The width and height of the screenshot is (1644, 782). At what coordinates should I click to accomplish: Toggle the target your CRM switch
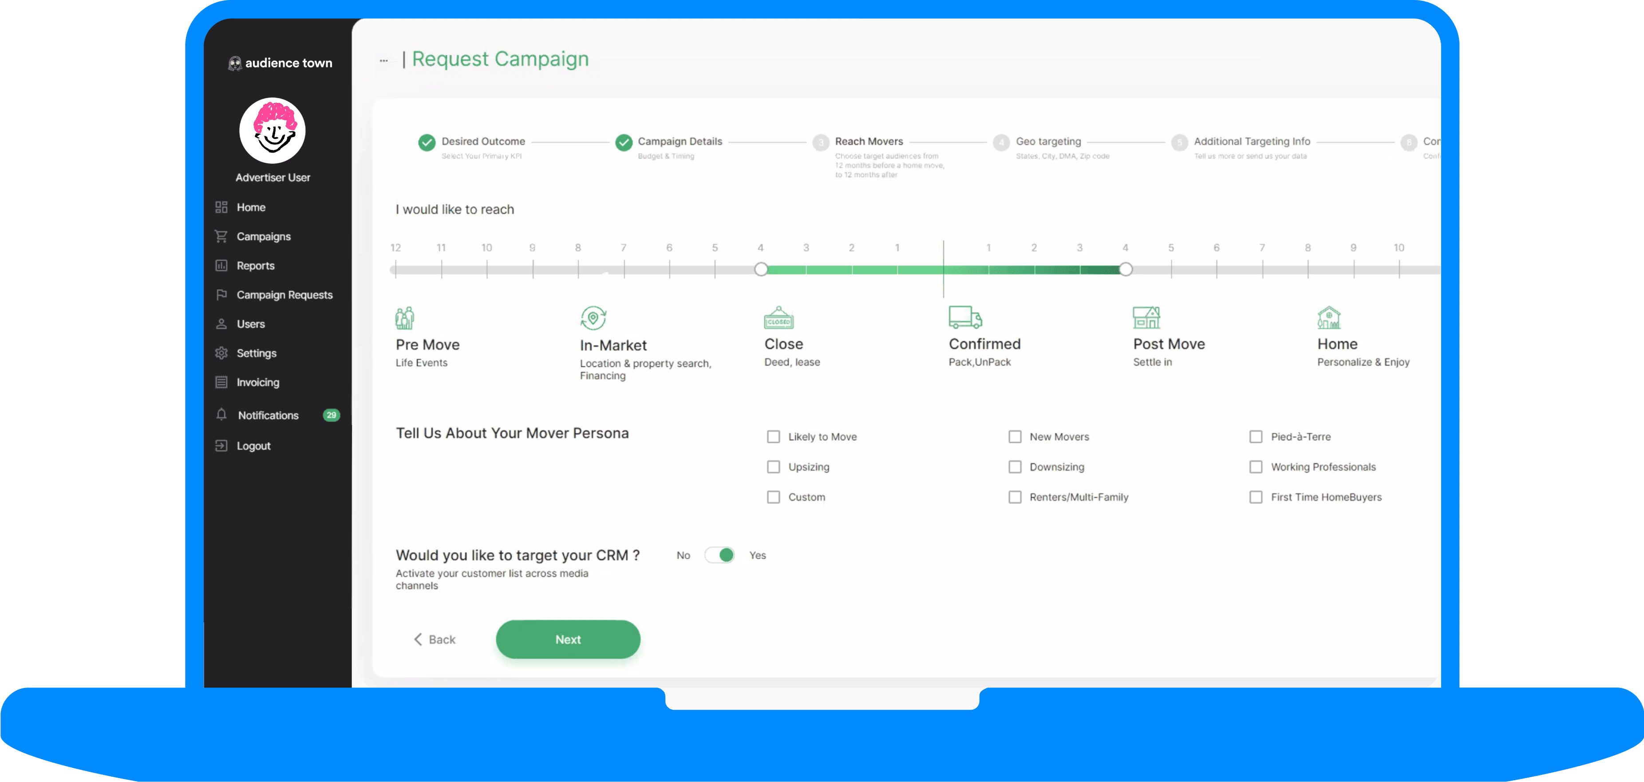click(x=720, y=555)
